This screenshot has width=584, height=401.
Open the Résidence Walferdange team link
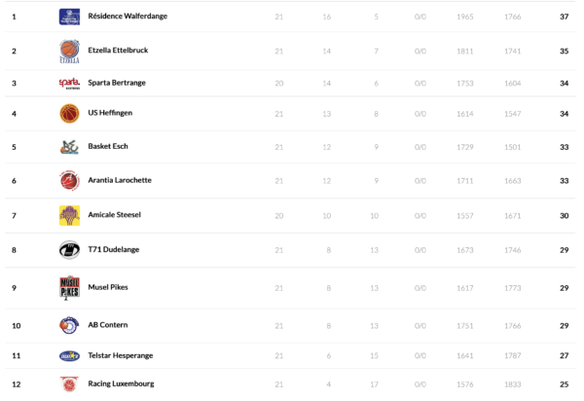pos(125,17)
